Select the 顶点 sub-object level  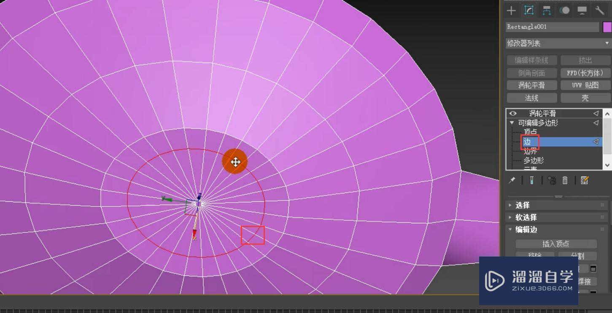click(530, 132)
